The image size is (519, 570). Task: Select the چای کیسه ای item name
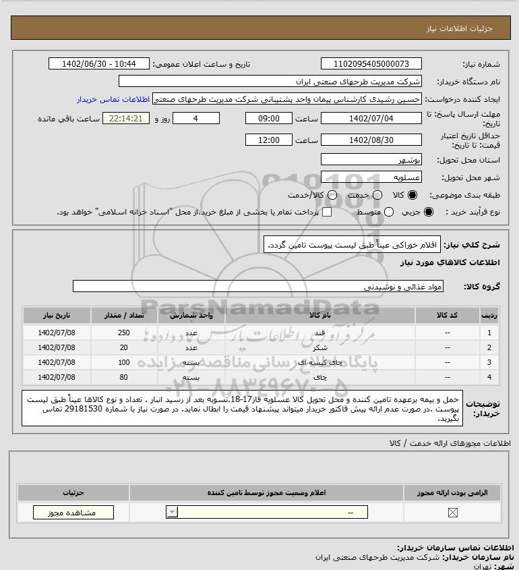tap(320, 362)
